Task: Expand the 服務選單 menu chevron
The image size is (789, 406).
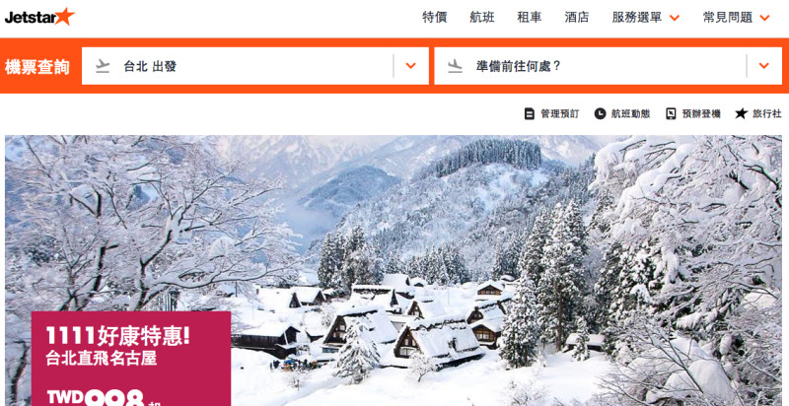Action: click(x=675, y=18)
